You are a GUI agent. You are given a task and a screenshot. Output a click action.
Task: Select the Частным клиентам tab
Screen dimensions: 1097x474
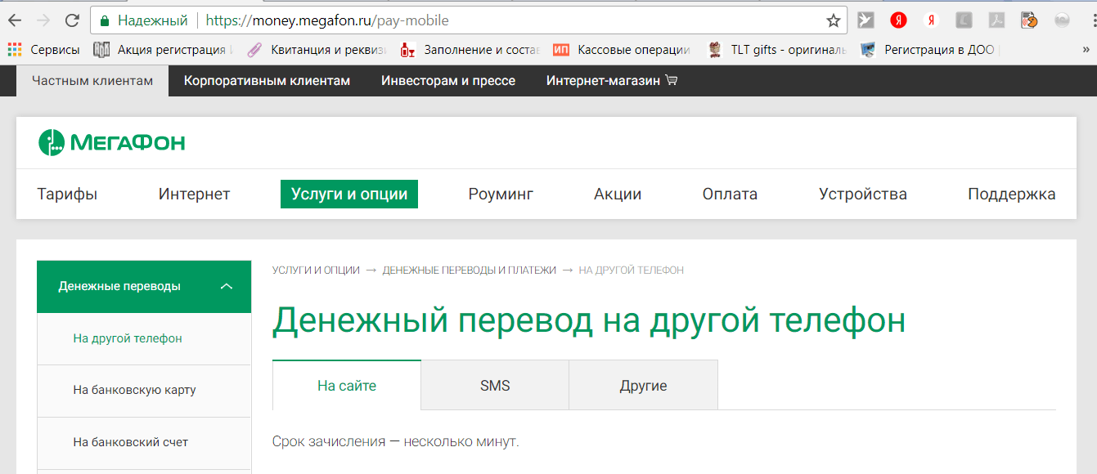[x=92, y=81]
